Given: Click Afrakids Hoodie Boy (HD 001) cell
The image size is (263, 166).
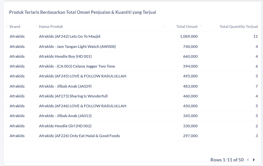Looking at the screenshot, I should 65,56.
